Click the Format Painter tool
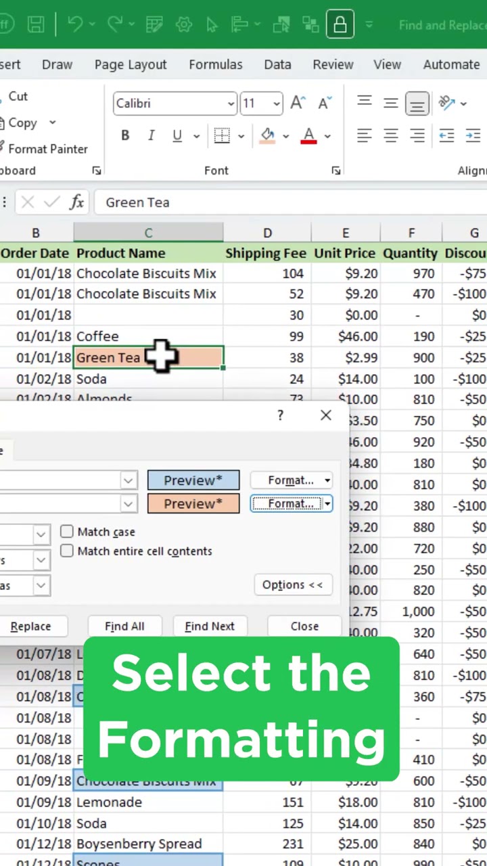The image size is (487, 866). 47,149
